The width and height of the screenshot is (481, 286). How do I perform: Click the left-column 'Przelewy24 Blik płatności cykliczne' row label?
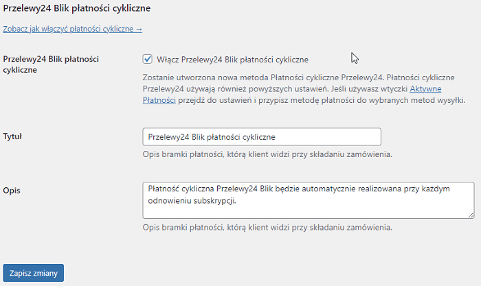click(x=51, y=64)
